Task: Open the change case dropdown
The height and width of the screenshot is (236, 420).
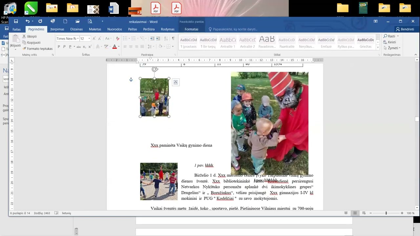Action: pyautogui.click(x=108, y=38)
